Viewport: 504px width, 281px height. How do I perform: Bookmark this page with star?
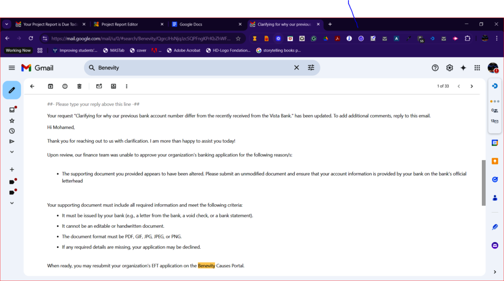(x=238, y=38)
